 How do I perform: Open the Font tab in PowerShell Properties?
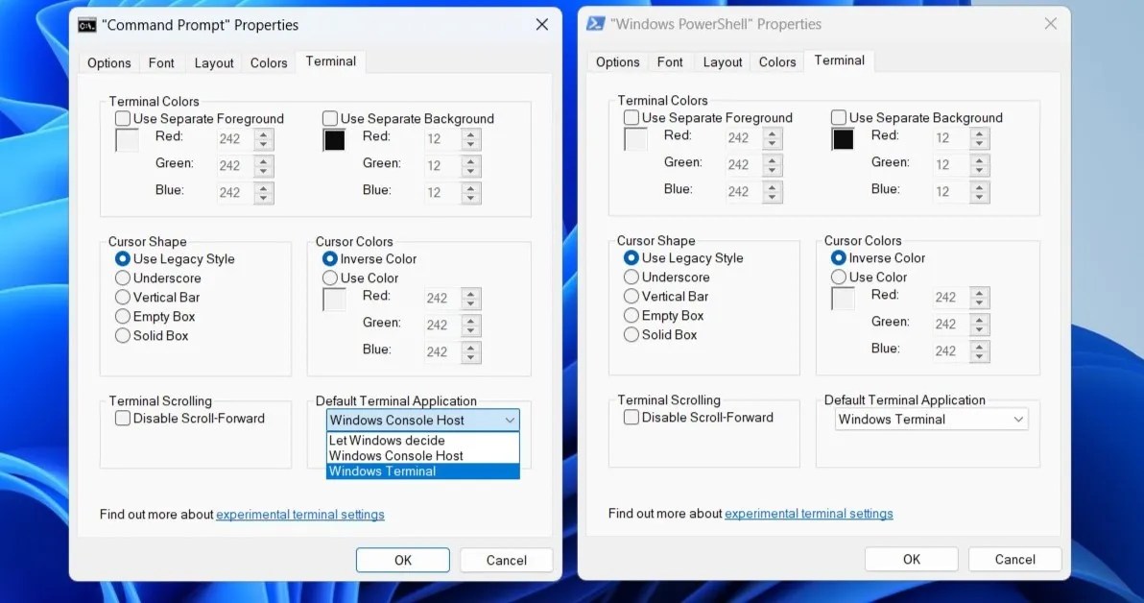tap(670, 61)
